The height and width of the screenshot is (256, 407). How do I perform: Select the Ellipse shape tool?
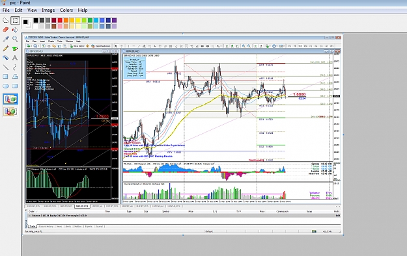[5, 86]
